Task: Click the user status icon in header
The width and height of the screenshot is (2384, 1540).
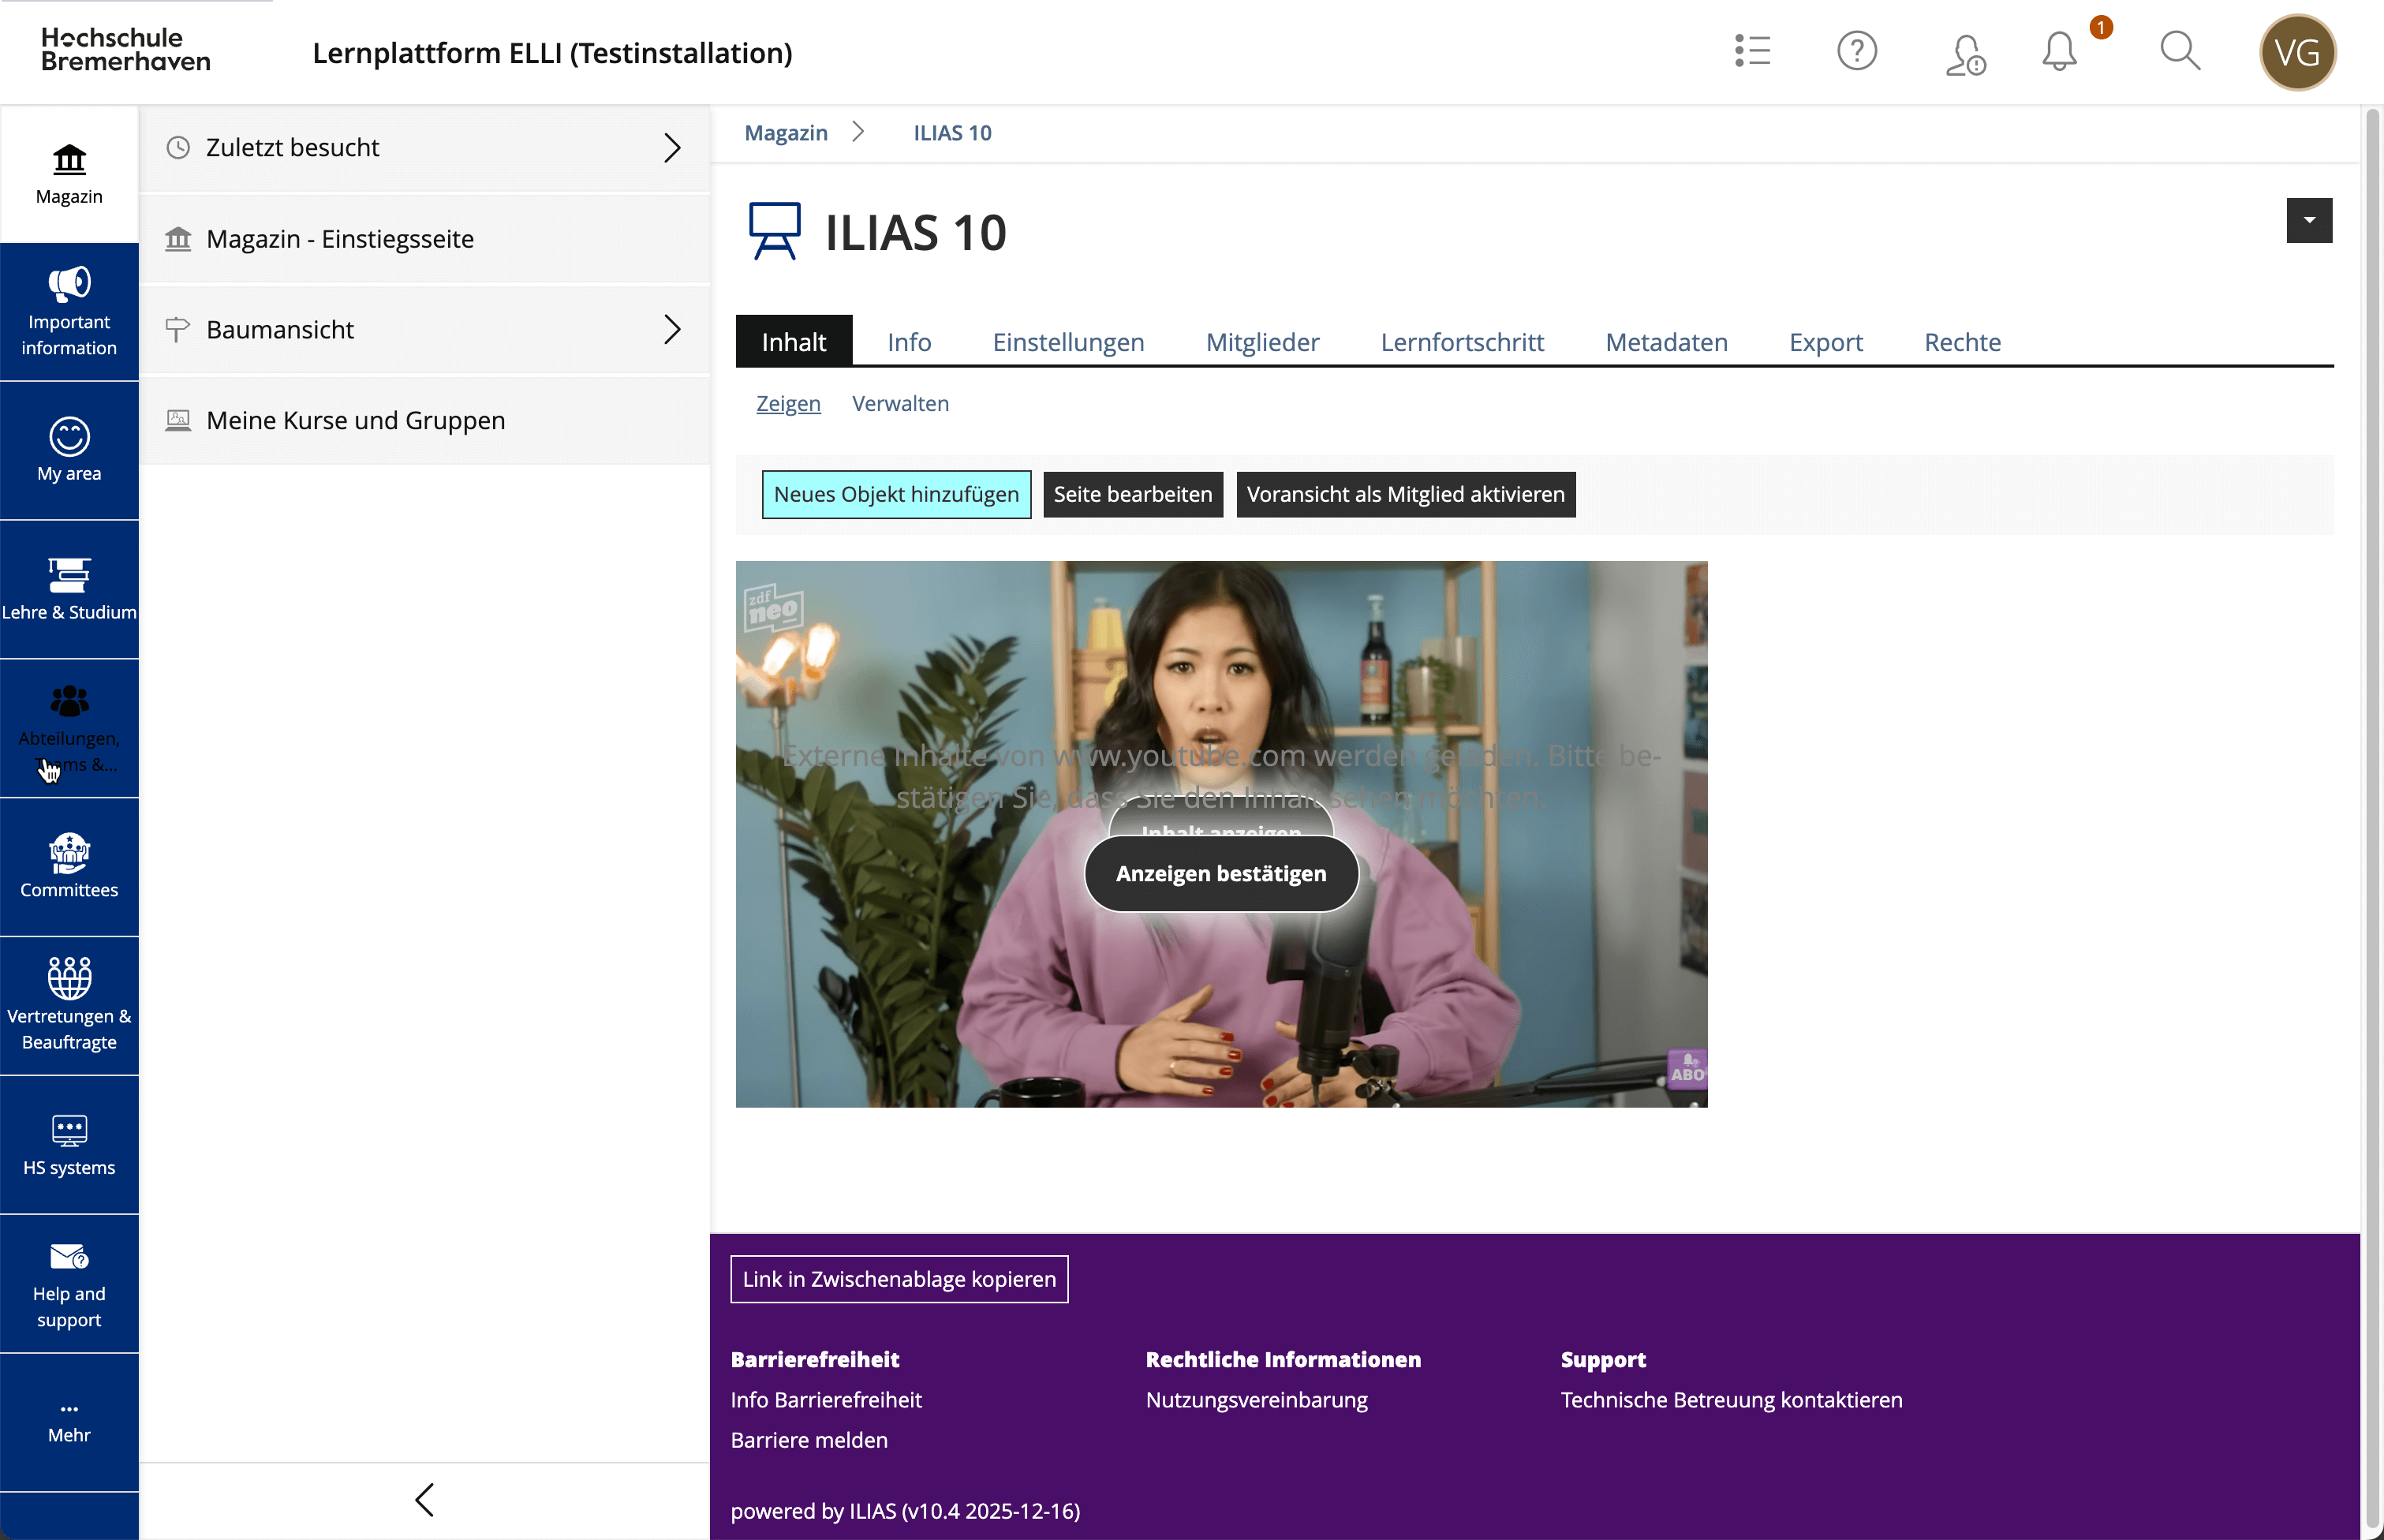Action: coord(1964,54)
